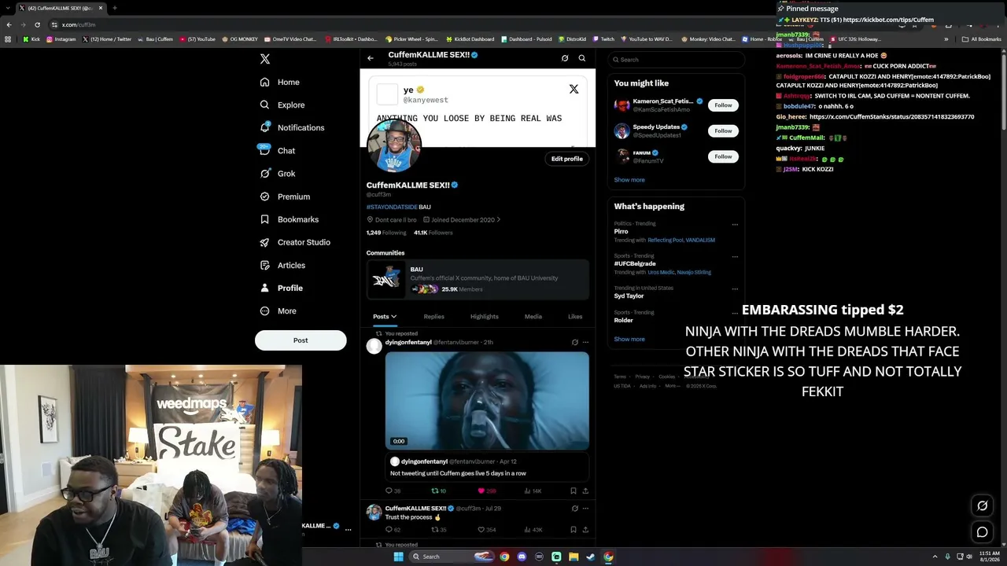1007x566 pixels.
Task: Open more options for the Syd Taylor trend
Action: (x=735, y=289)
